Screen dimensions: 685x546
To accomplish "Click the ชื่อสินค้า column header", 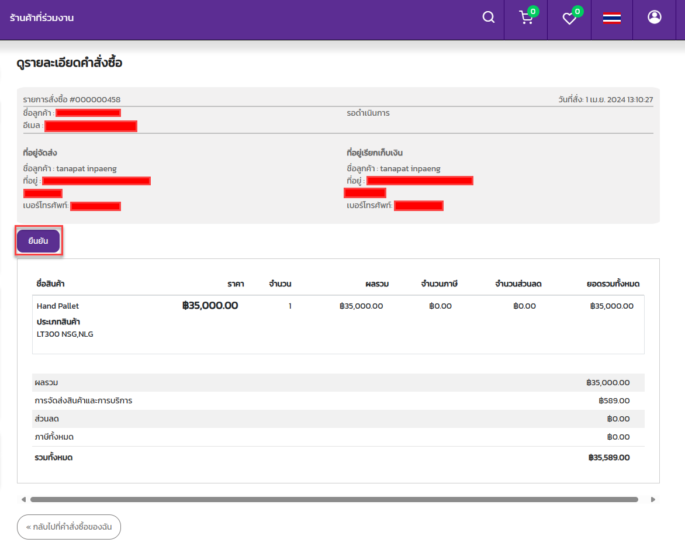I will coord(50,284).
